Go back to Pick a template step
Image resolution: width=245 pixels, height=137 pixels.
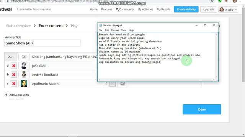18,26
